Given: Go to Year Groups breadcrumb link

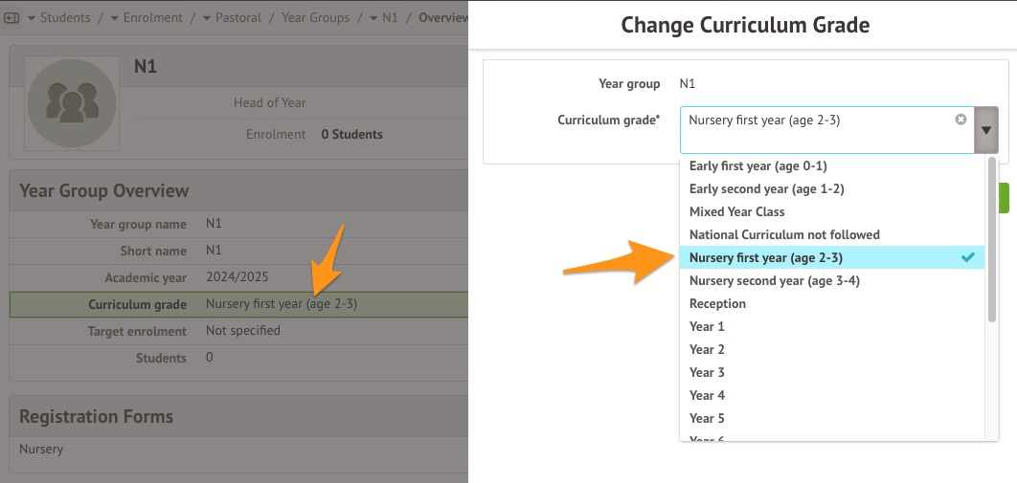Looking at the screenshot, I should (315, 18).
